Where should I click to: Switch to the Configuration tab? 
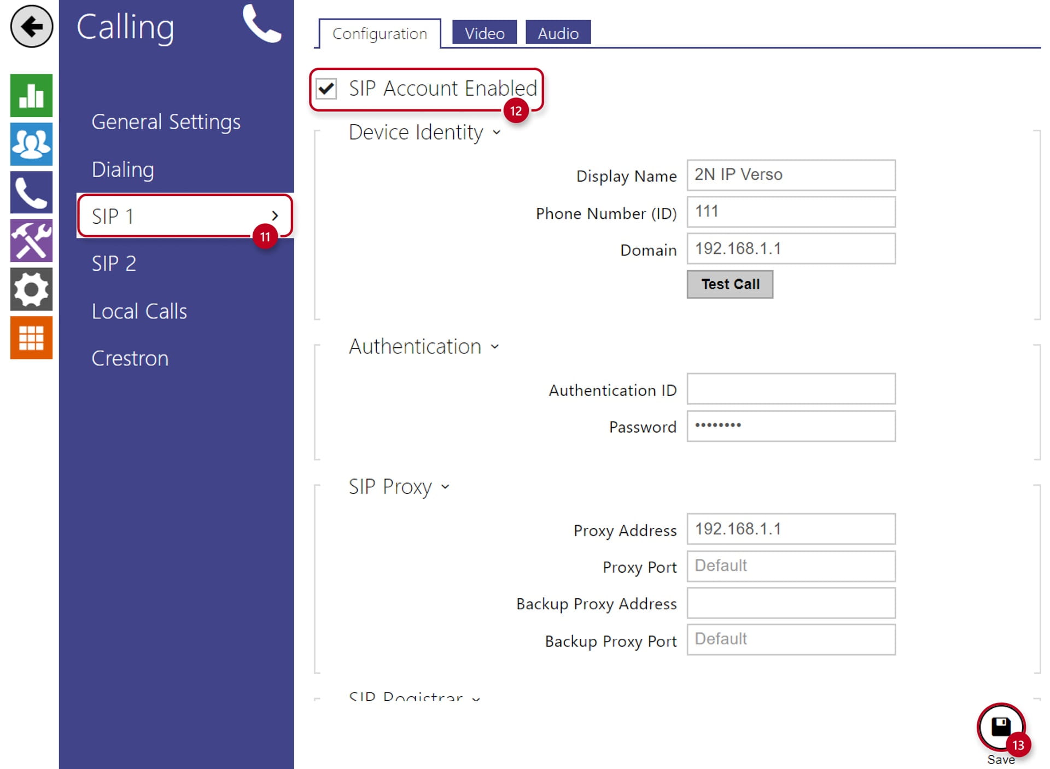(x=380, y=33)
